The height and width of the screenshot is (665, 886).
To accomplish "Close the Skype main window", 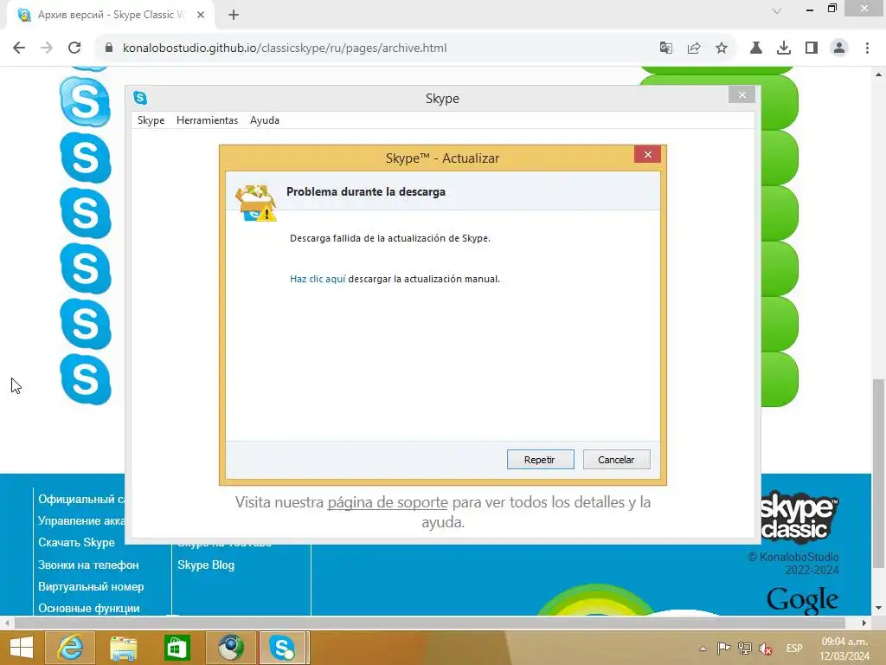I will point(742,95).
